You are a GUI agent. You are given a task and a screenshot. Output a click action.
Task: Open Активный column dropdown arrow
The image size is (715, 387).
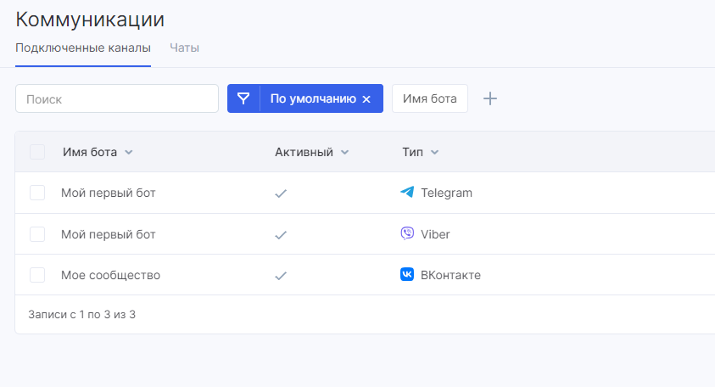[x=344, y=153]
